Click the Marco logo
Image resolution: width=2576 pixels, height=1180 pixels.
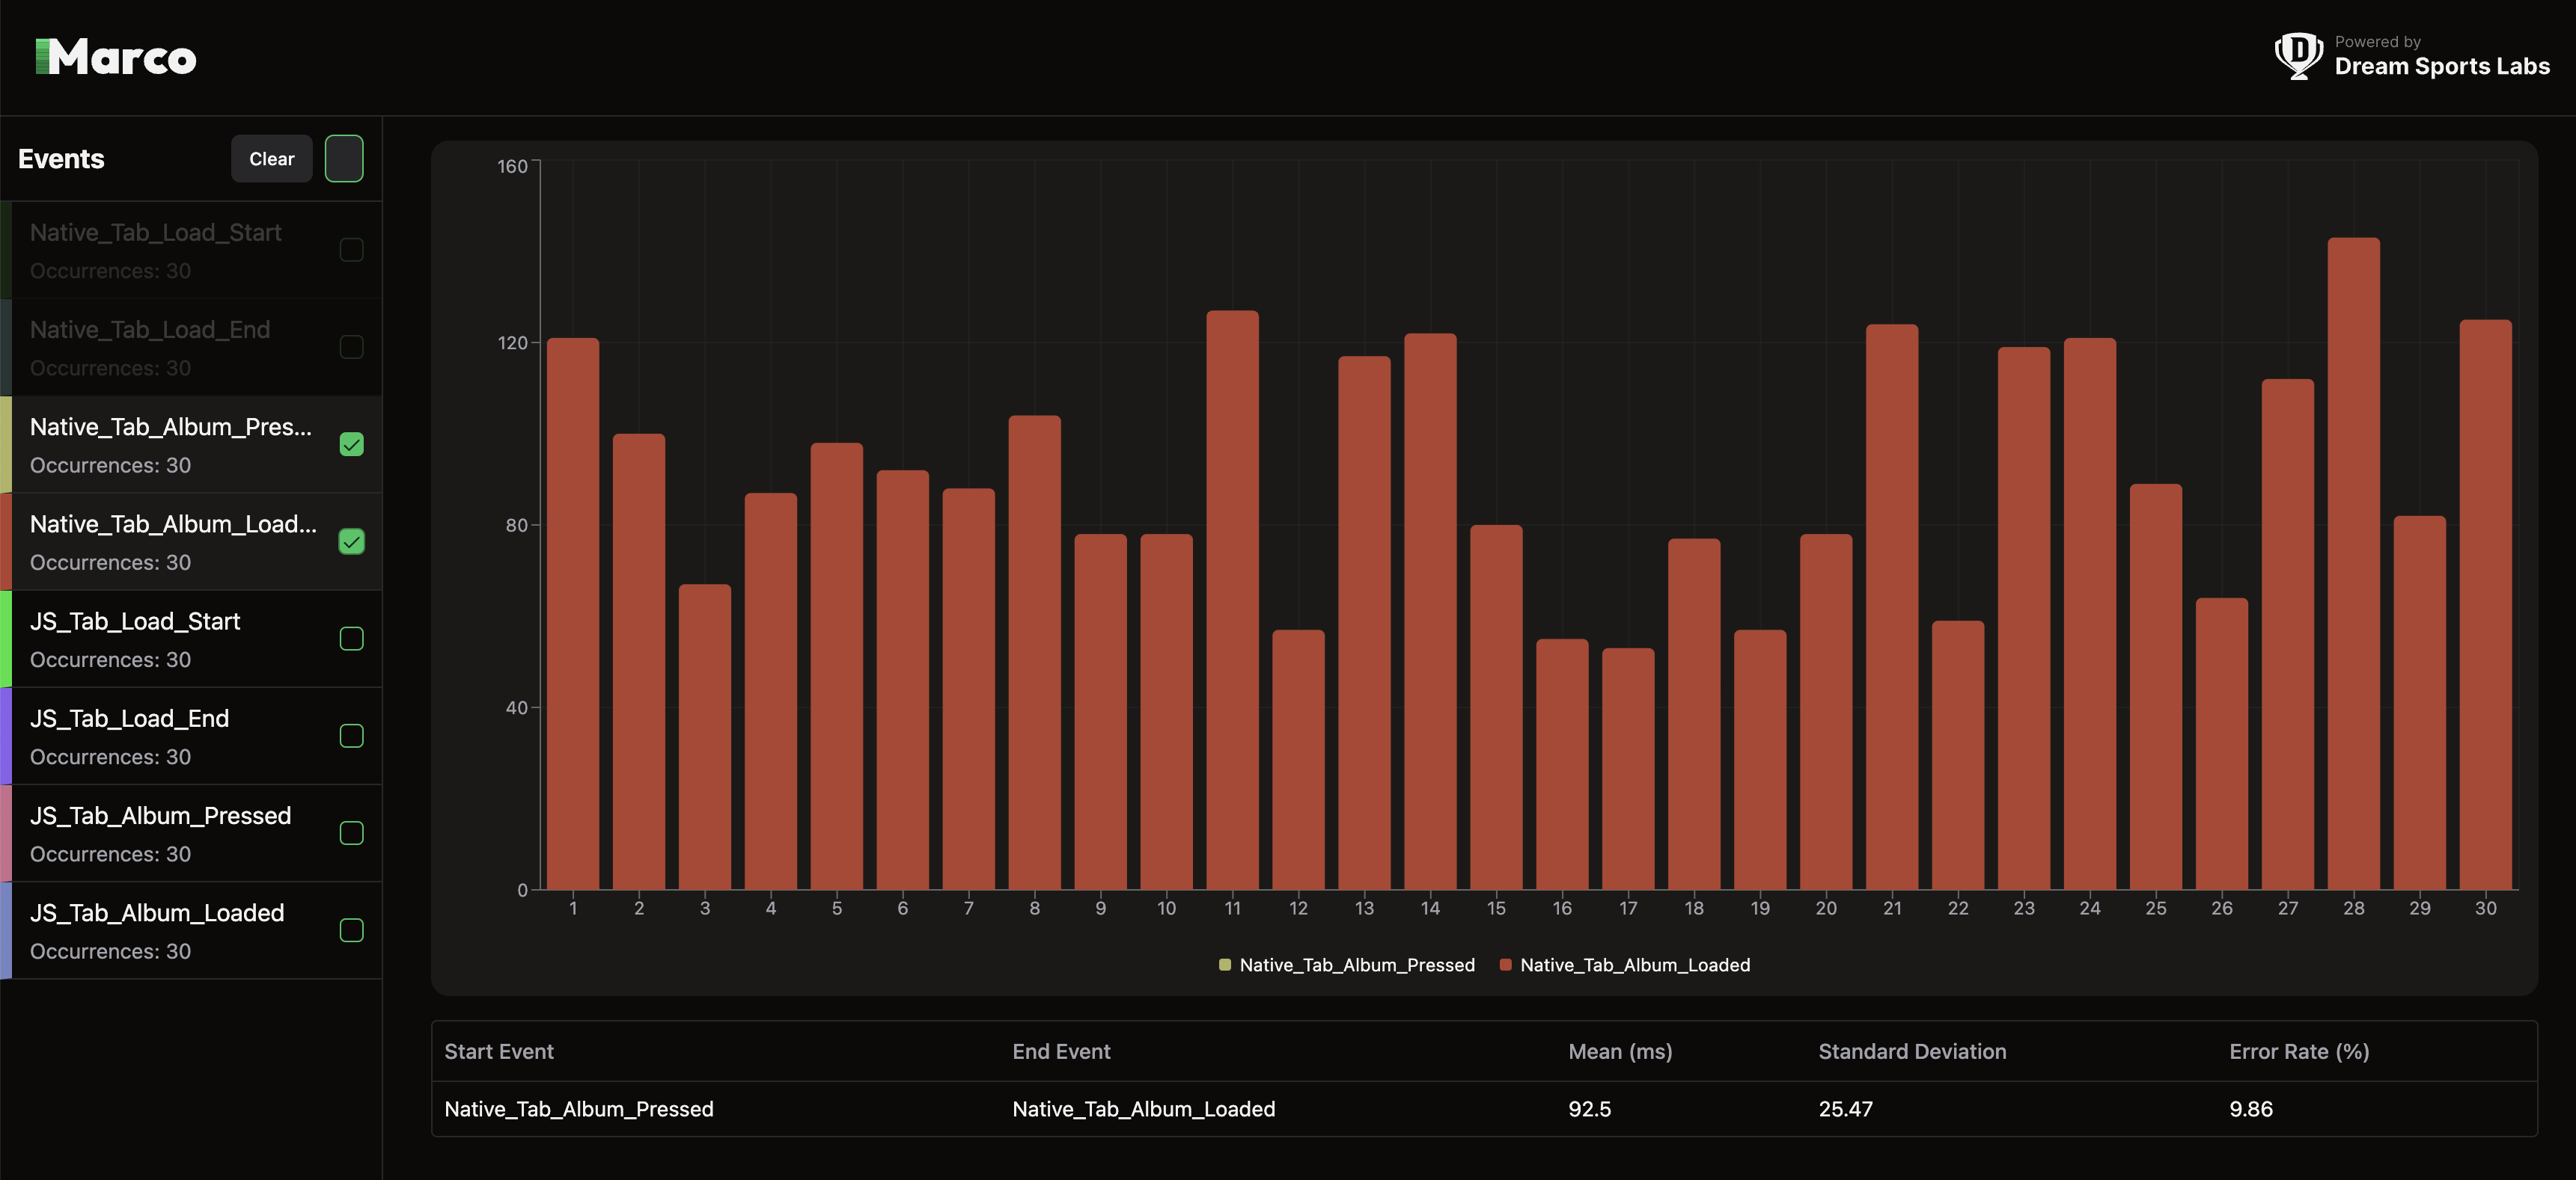pos(116,58)
